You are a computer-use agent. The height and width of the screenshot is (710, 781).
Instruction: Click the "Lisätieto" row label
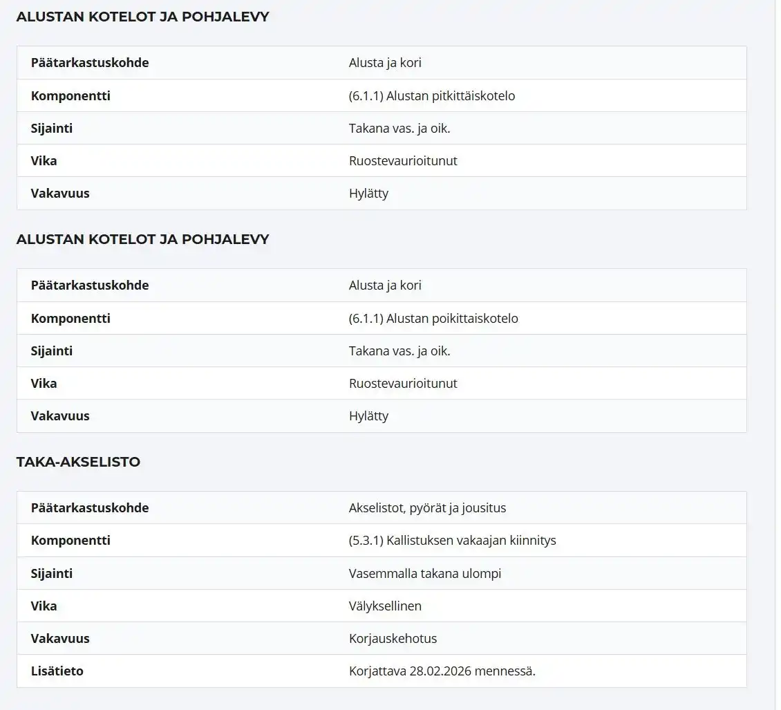[57, 671]
